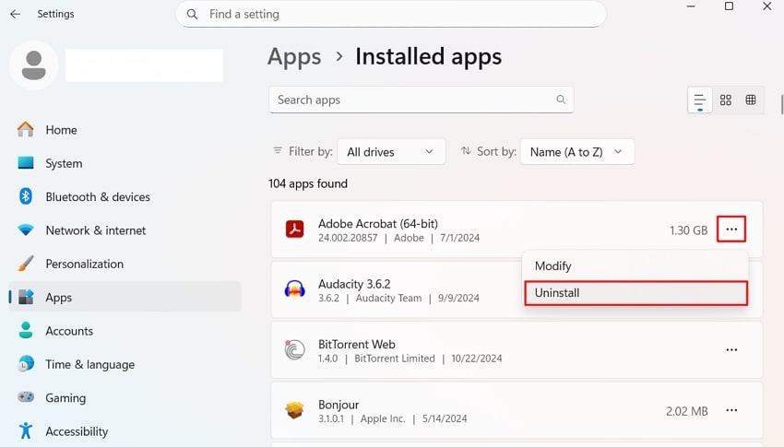Maximize the Settings window
Viewport: 784px width, 447px height.
[729, 6]
